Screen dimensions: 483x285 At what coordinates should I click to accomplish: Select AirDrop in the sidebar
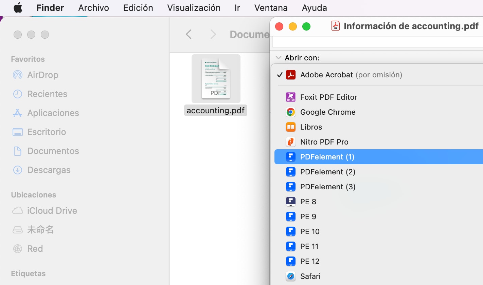coord(43,75)
